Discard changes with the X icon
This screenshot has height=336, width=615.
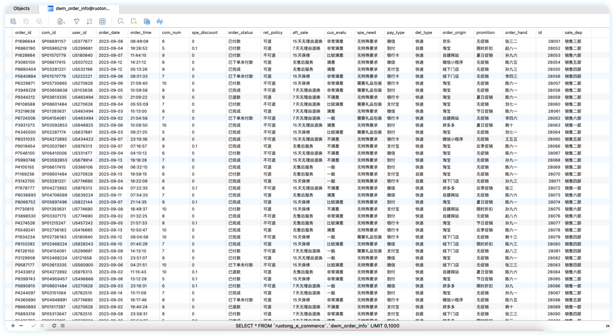[x=42, y=326]
